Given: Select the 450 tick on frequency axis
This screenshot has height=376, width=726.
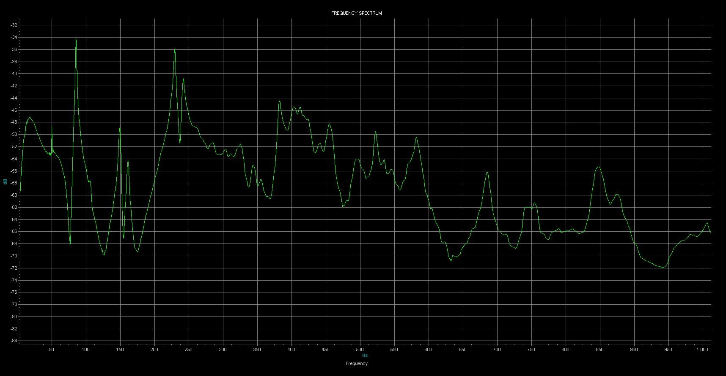Looking at the screenshot, I should (x=326, y=349).
